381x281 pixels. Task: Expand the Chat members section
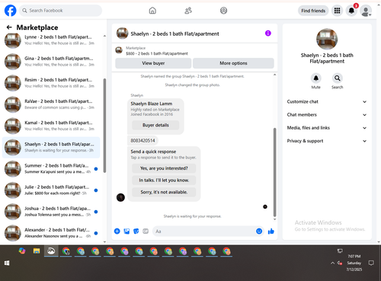tap(327, 115)
